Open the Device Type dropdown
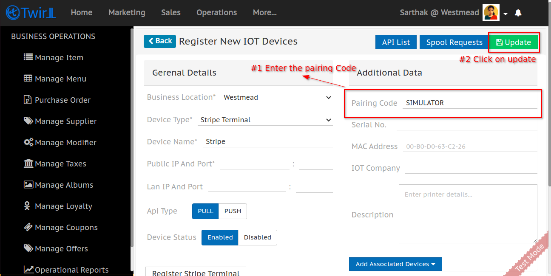Viewport: 551px width, 276px height. [265, 120]
